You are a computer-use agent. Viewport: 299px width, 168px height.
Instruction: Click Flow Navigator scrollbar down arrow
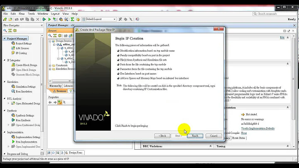click(42, 150)
